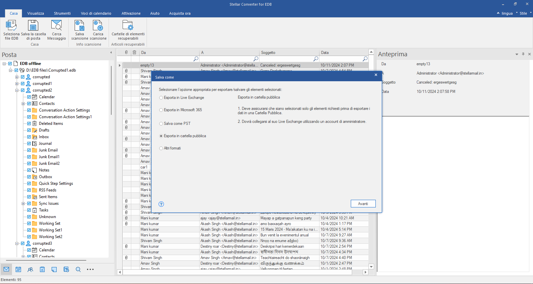
Task: Switch to Mail view icon in bottom bar
Action: [6, 269]
